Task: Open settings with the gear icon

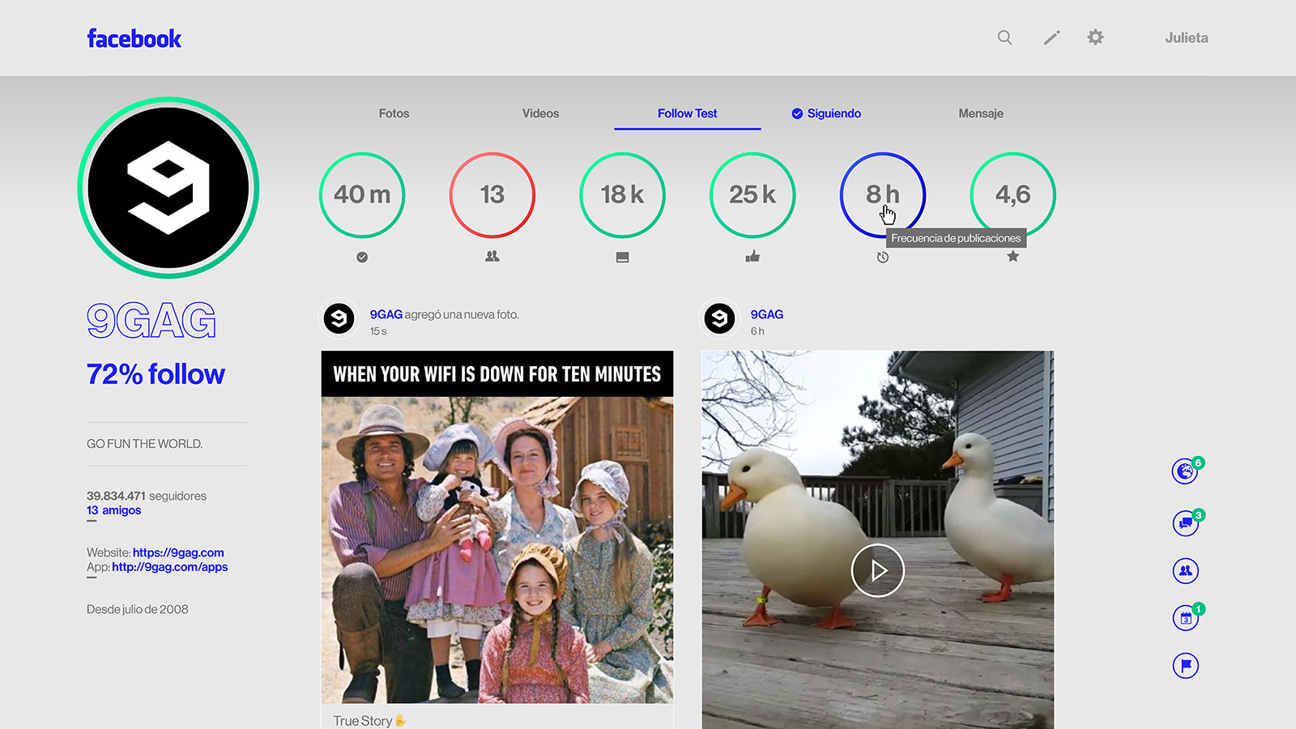Action: tap(1095, 37)
